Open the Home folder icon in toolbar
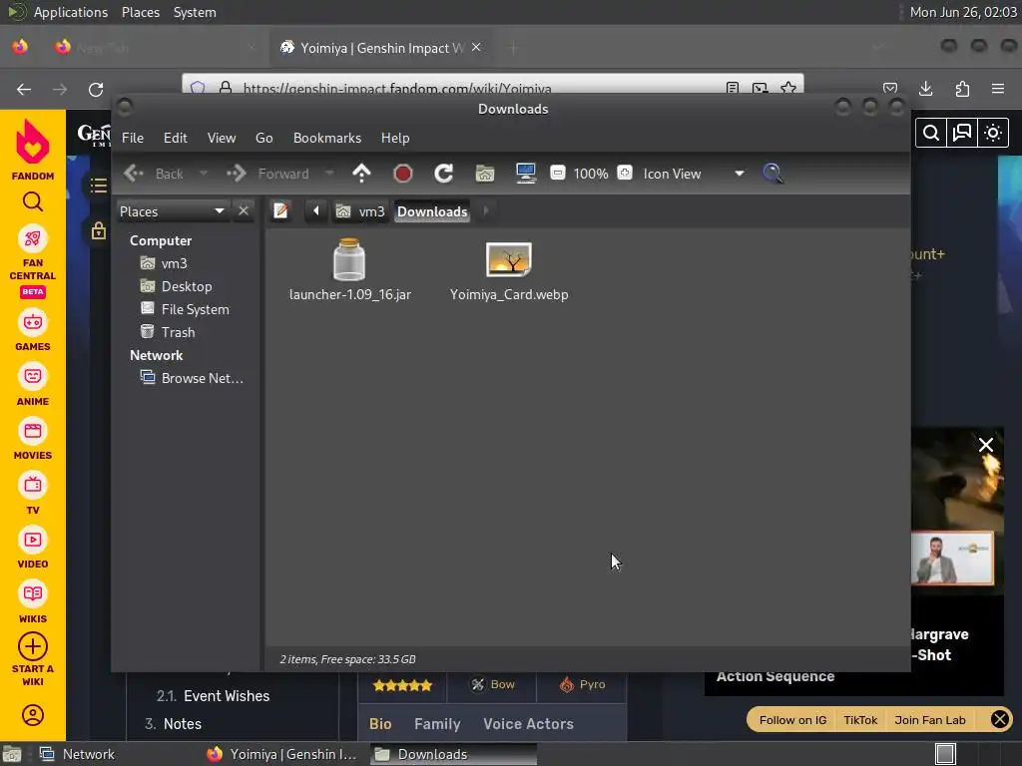This screenshot has height=766, width=1022. (485, 174)
